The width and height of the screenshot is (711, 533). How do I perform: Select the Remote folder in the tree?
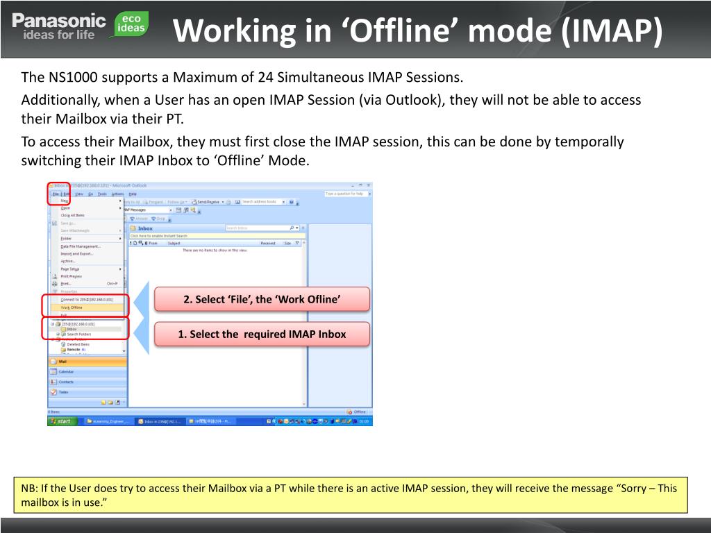(74, 350)
